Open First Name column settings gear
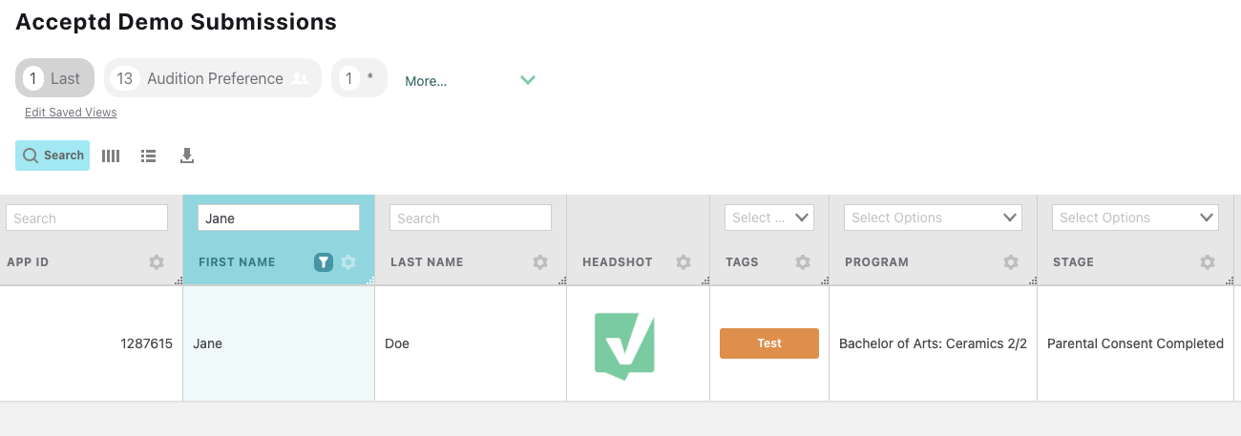This screenshot has height=436, width=1241. tap(348, 262)
